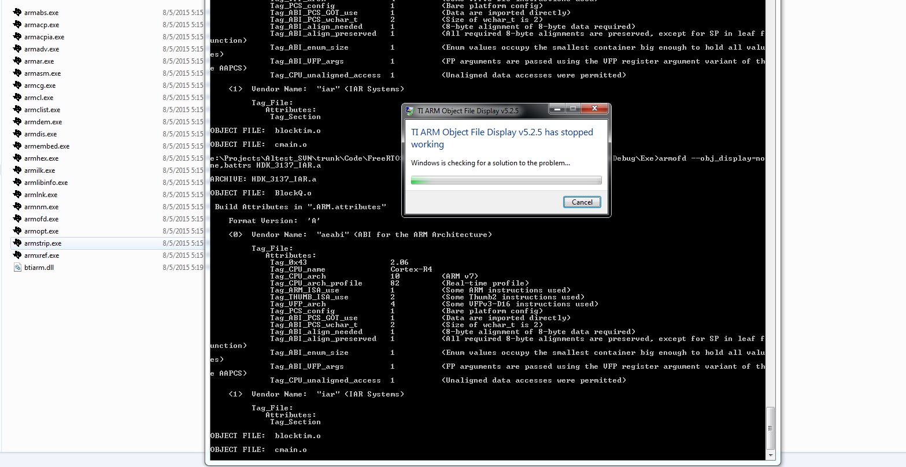Click the console window scrollbar thumb

(x=770, y=428)
